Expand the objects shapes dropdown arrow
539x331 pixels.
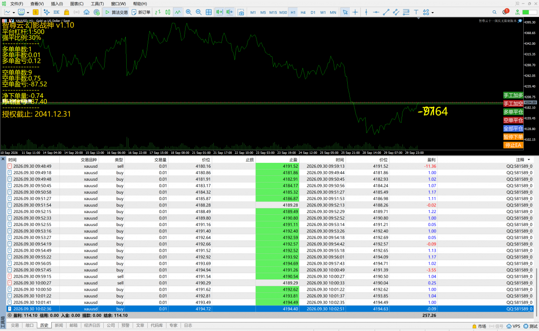tap(433, 12)
